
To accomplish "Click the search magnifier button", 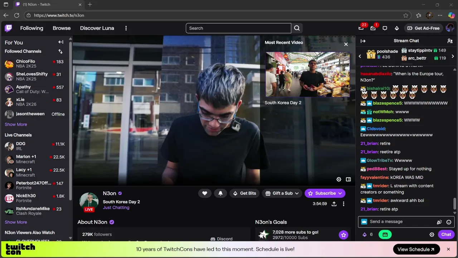I will click(x=297, y=28).
